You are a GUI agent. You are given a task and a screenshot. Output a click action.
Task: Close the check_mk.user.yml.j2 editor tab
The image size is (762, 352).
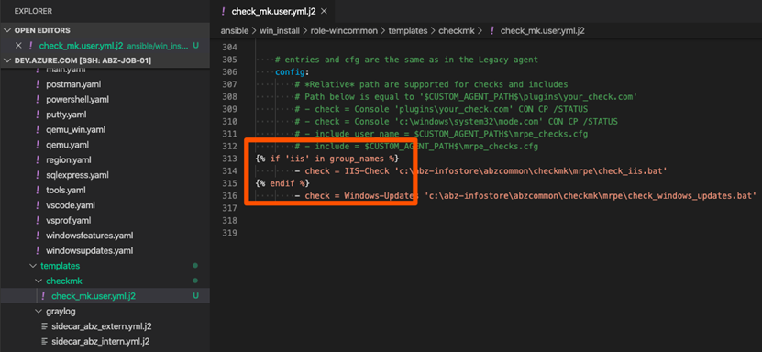click(x=324, y=11)
